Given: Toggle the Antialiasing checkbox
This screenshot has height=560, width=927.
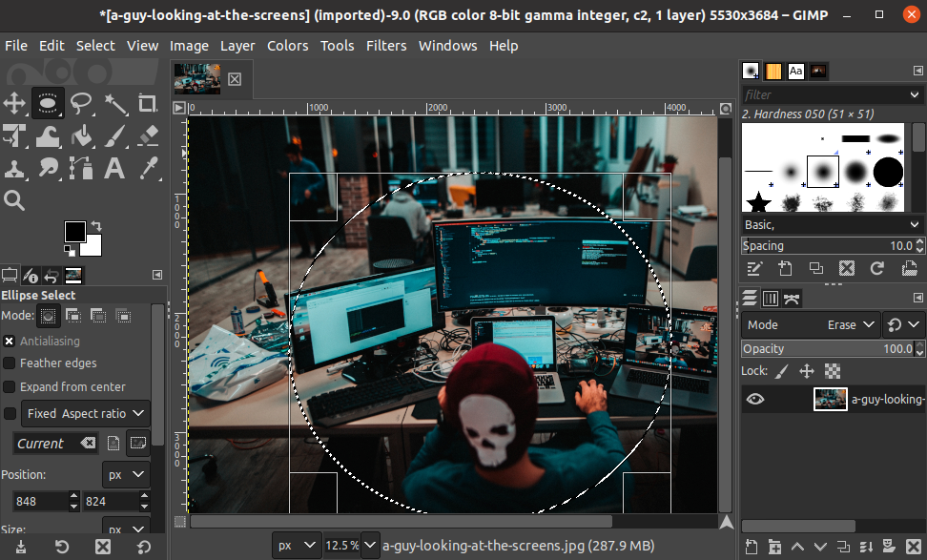Looking at the screenshot, I should tap(10, 341).
